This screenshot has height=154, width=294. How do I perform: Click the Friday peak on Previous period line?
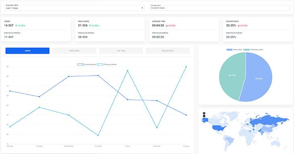pos(128,70)
